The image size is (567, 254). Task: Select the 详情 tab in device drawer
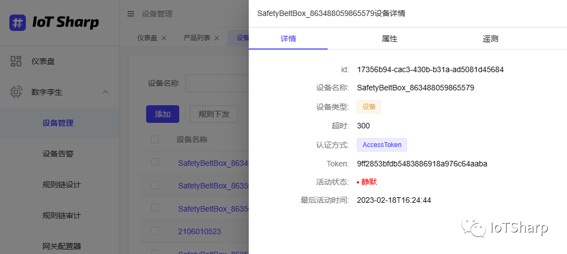click(288, 39)
